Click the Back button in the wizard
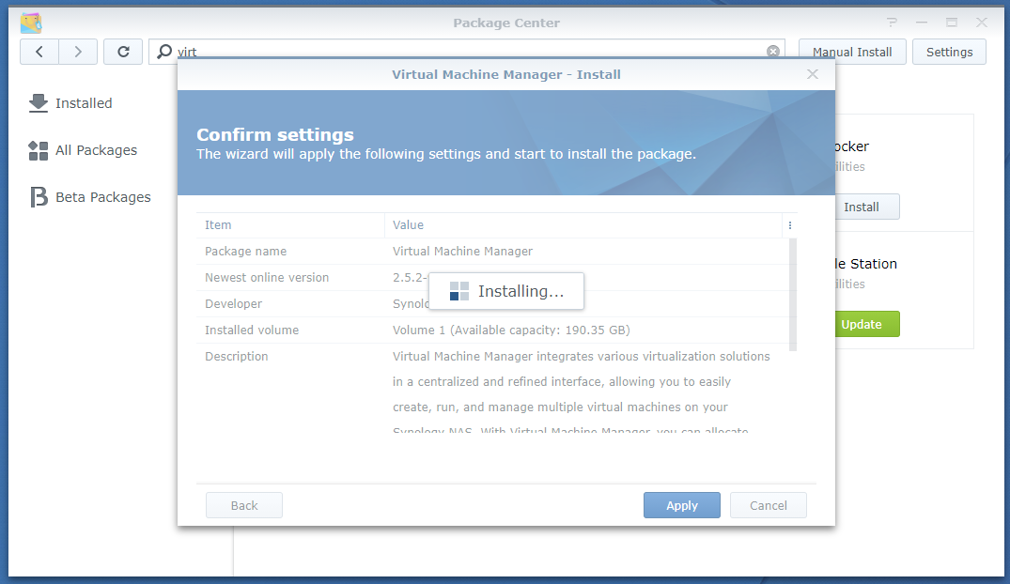This screenshot has width=1010, height=584. 244,505
